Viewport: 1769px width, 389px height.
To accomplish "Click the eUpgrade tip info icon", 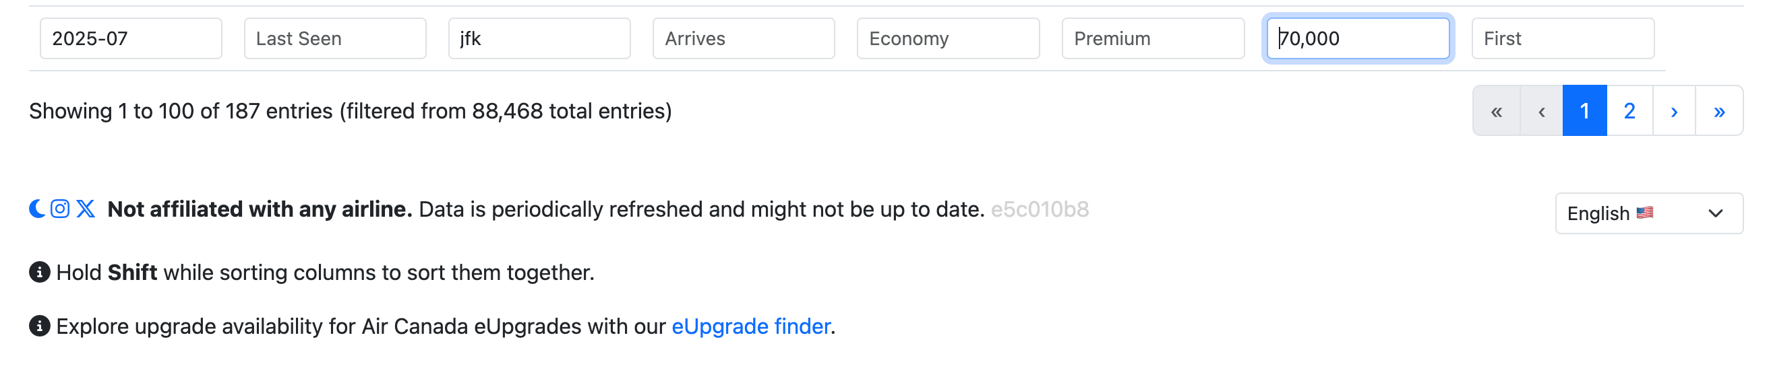I will click(40, 326).
